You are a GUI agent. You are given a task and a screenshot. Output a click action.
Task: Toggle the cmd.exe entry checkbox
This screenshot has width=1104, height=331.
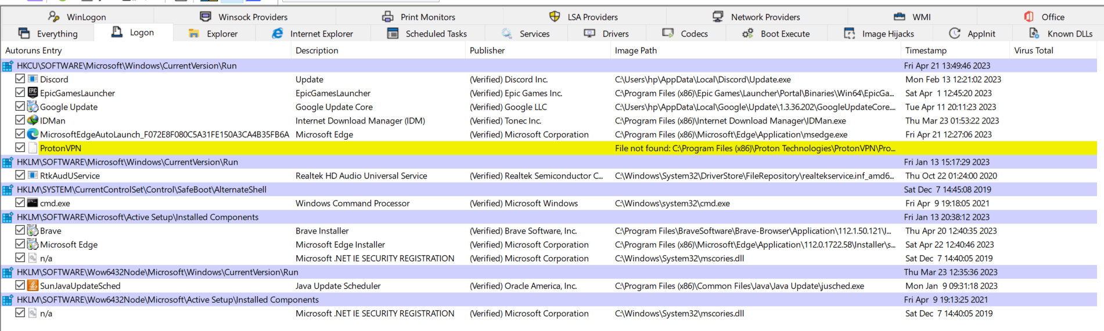coord(20,203)
